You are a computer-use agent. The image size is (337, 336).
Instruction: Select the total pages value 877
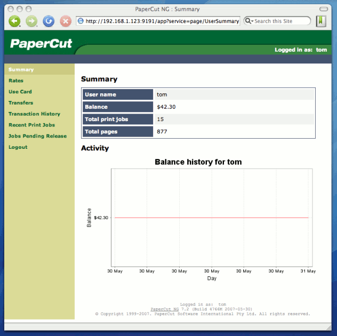point(162,132)
